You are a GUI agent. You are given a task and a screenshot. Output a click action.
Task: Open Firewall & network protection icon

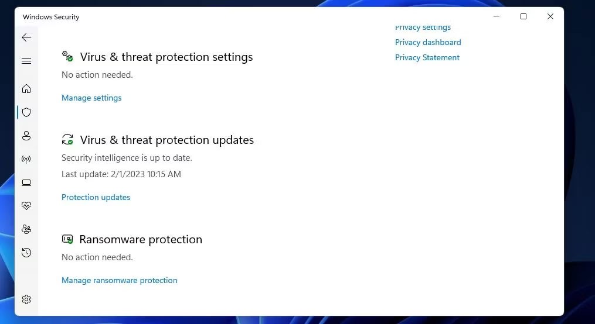click(26, 159)
